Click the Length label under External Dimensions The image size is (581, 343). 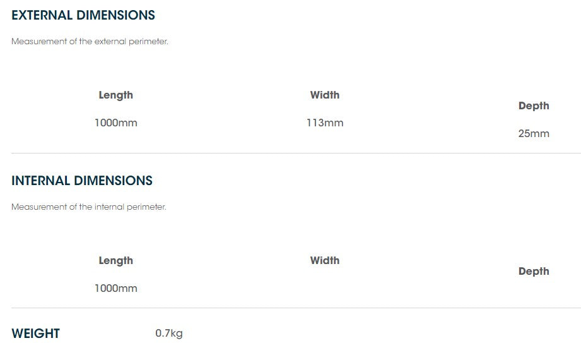[x=116, y=95]
